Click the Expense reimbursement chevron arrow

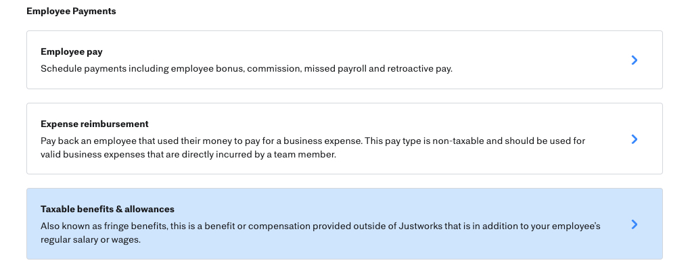pyautogui.click(x=634, y=139)
